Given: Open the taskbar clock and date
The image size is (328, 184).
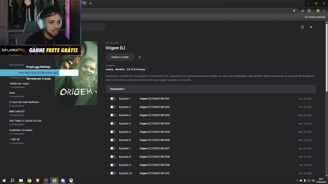Looking at the screenshot, I should tap(321, 181).
